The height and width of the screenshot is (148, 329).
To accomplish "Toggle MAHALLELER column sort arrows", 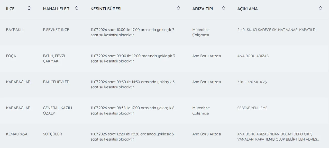I will coord(77,8).
